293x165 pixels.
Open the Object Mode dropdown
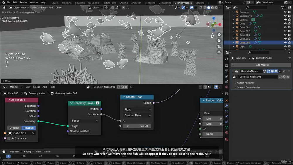pos(19,8)
